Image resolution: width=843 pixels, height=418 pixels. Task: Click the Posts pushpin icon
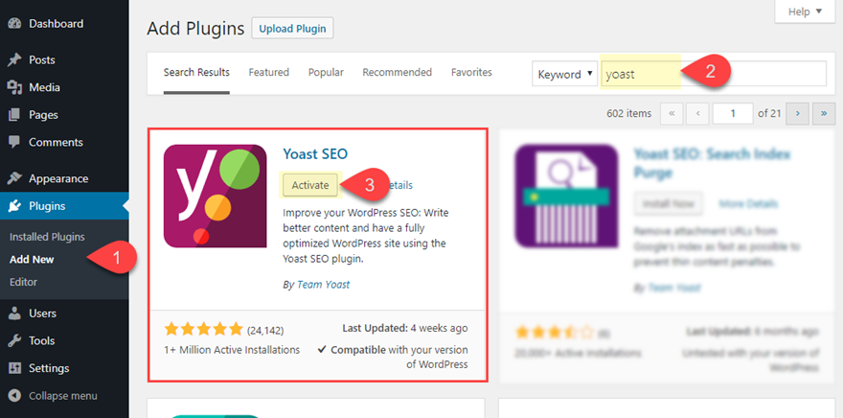point(14,59)
